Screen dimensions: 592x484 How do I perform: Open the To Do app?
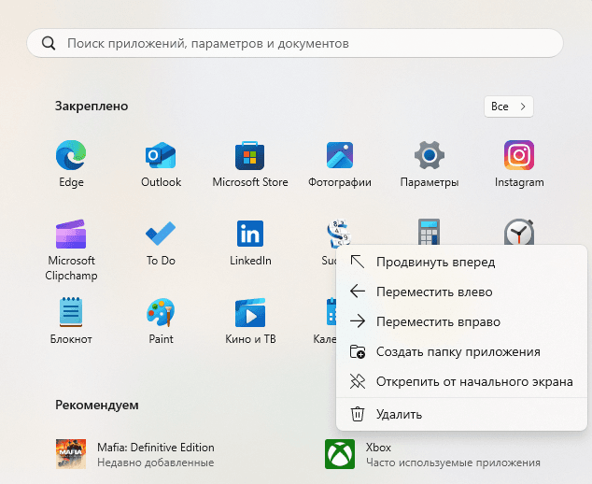coord(161,234)
